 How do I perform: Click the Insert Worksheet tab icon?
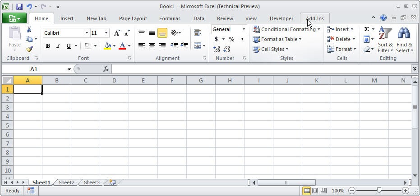[x=112, y=182]
